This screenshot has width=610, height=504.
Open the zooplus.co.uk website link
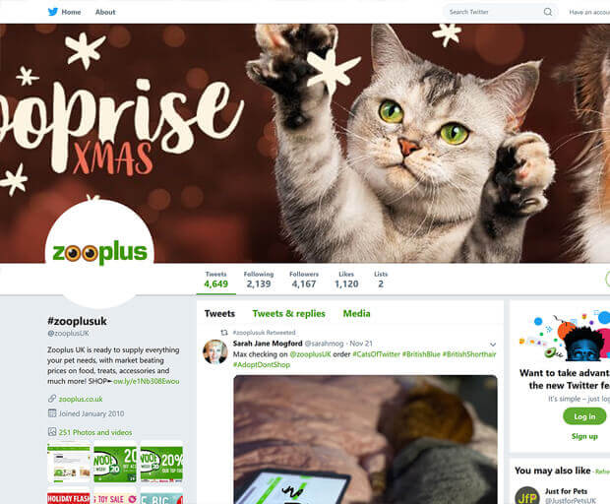(81, 399)
